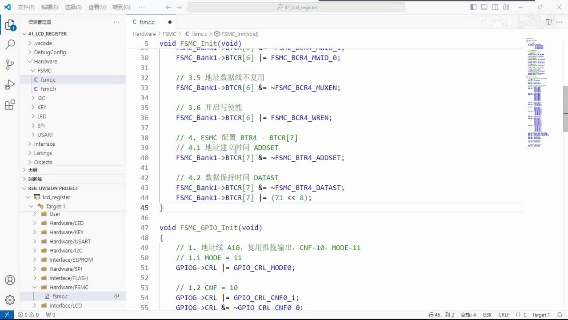The width and height of the screenshot is (568, 320).
Task: Open the Explorer panel more actions dots
Action: click(116, 22)
